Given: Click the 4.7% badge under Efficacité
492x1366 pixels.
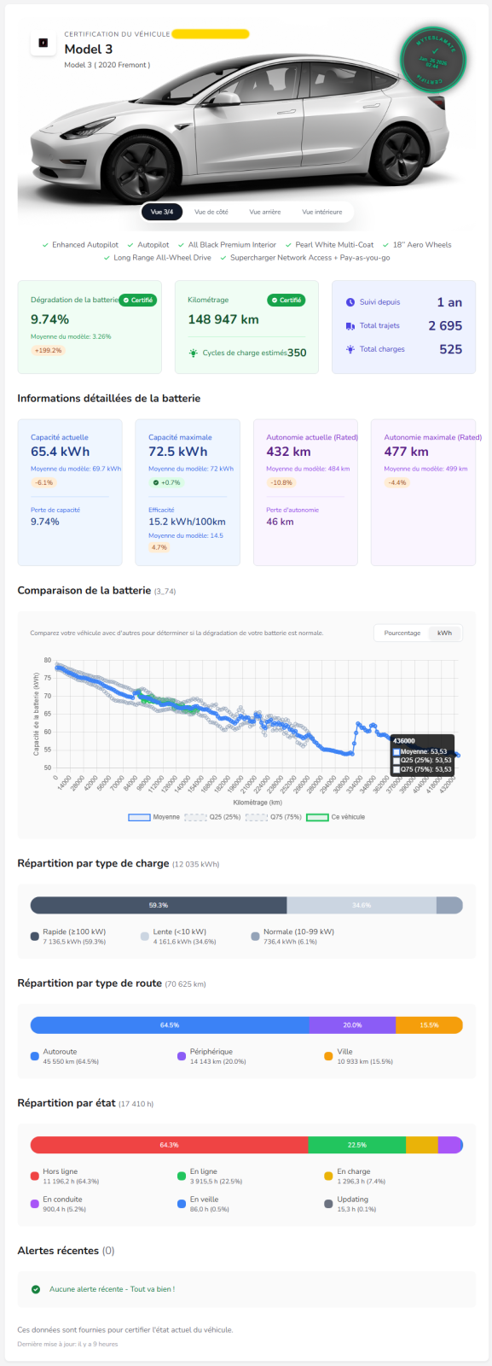Looking at the screenshot, I should (x=159, y=547).
